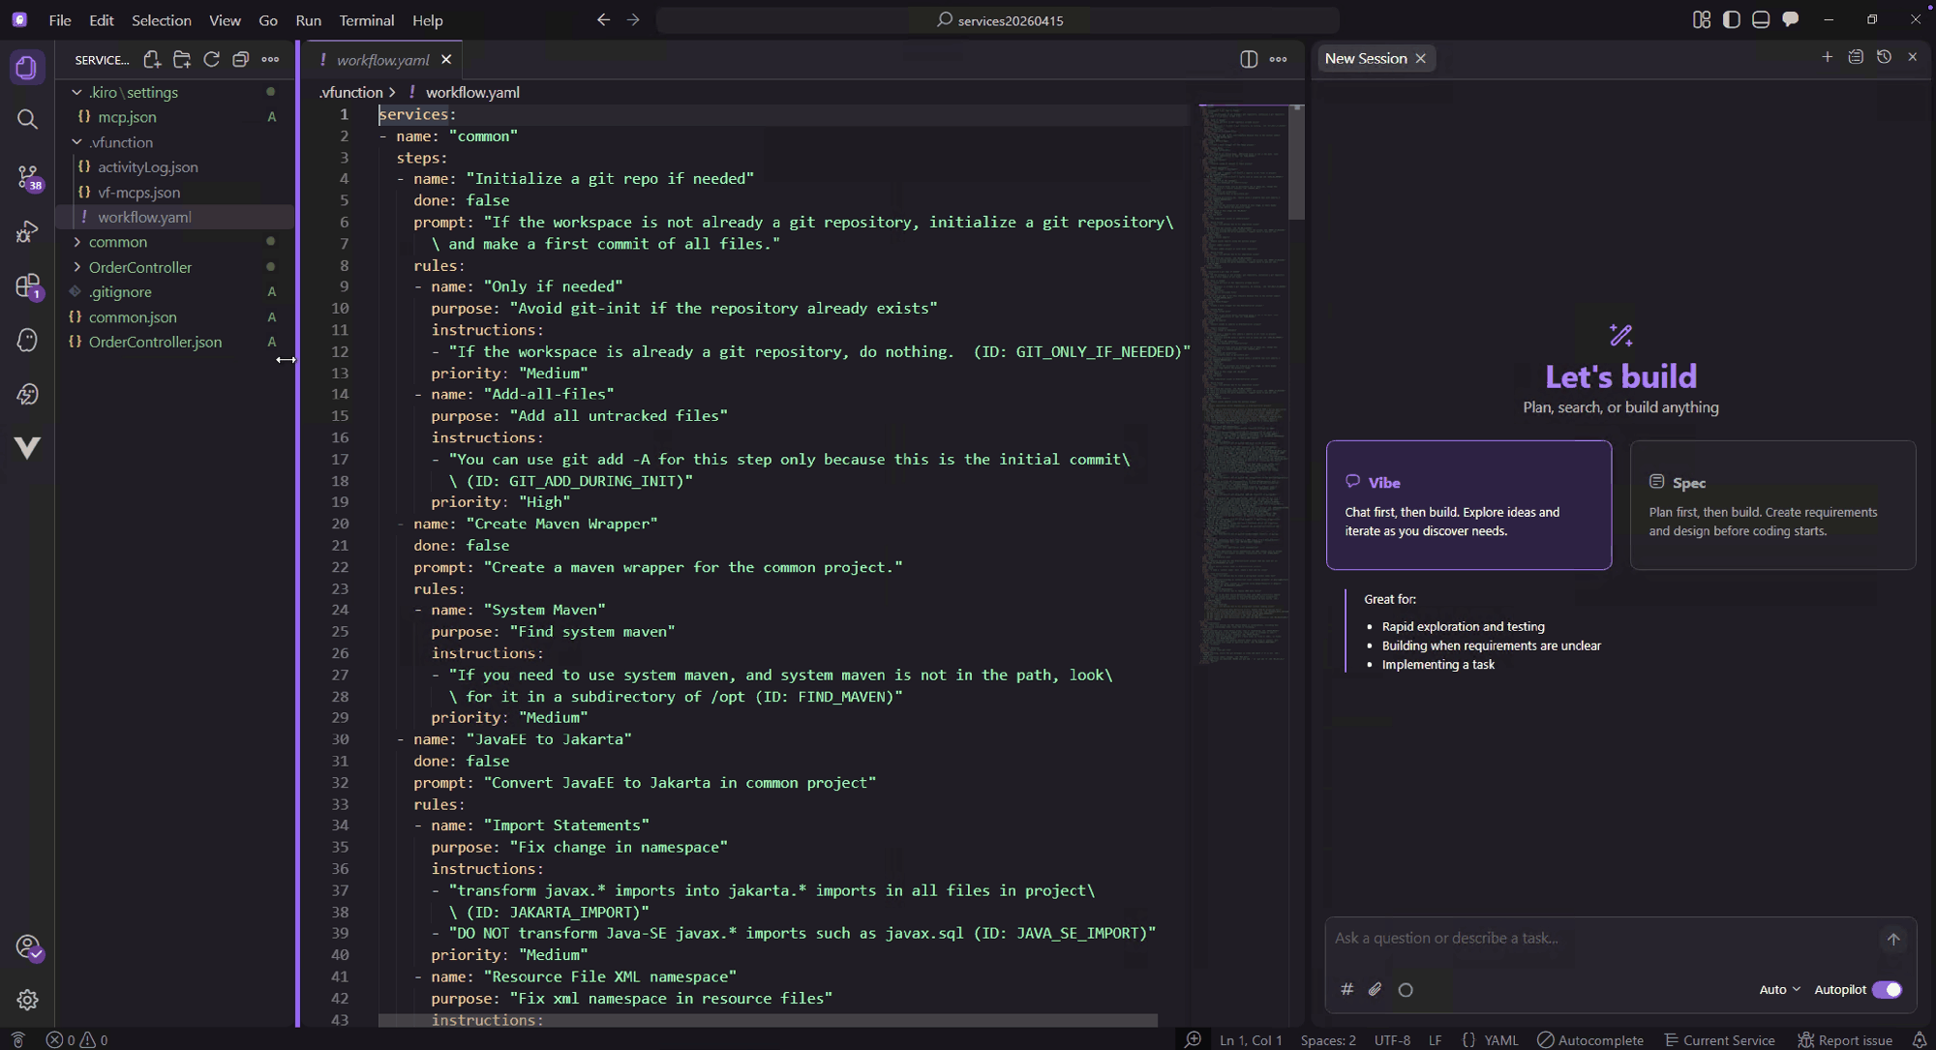This screenshot has height=1050, width=1936.
Task: Open the Selection menu
Action: tap(161, 19)
